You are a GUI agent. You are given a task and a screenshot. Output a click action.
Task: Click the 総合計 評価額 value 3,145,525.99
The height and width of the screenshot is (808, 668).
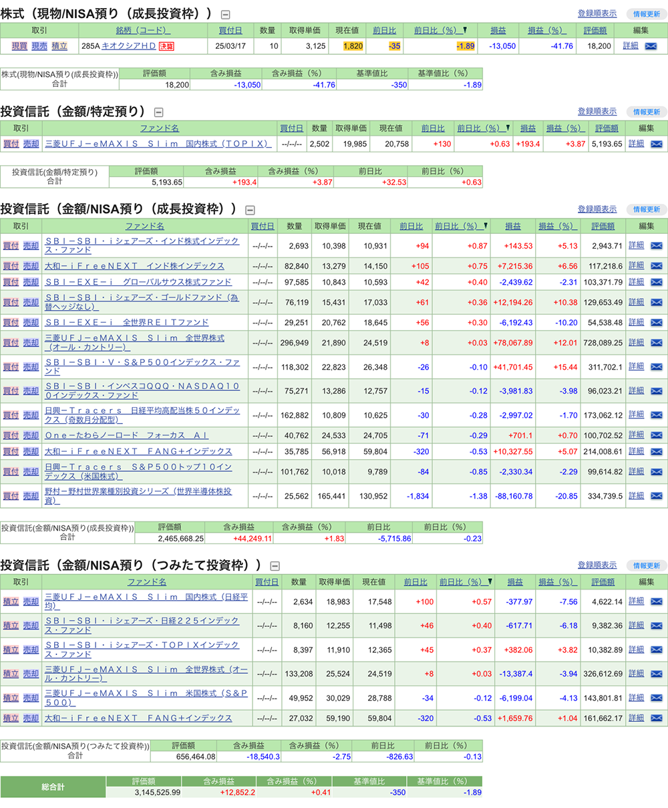(156, 793)
